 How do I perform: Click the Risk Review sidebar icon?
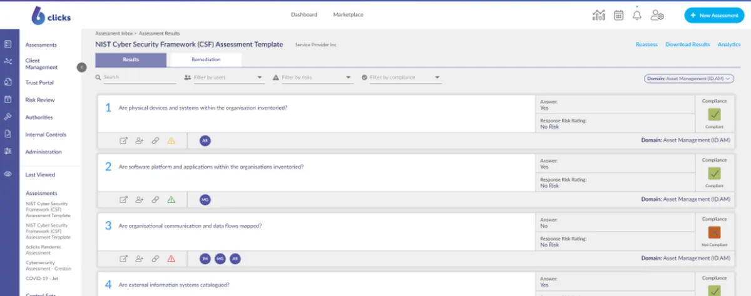pos(8,99)
